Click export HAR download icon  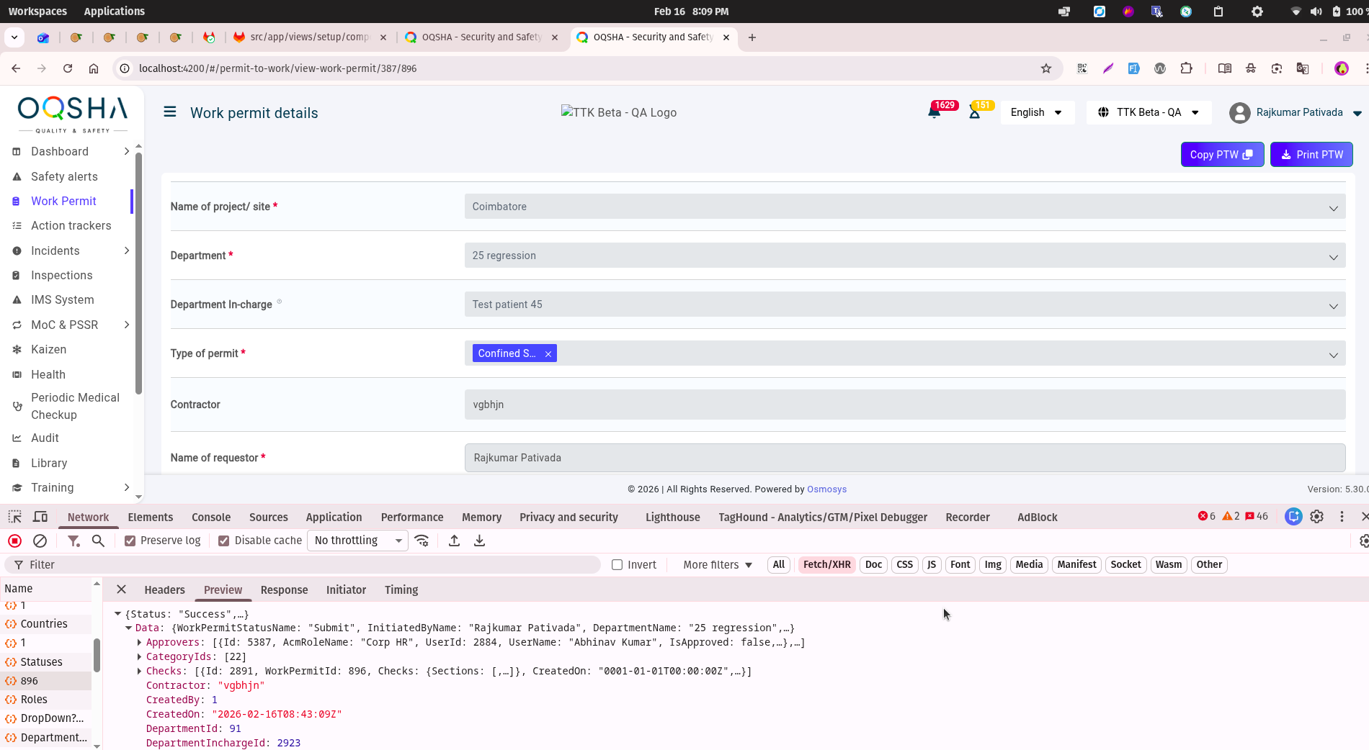tap(479, 541)
